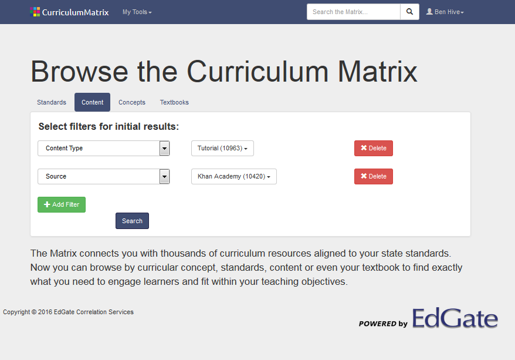Click the magnifying glass search icon
This screenshot has height=360, width=515.
409,12
